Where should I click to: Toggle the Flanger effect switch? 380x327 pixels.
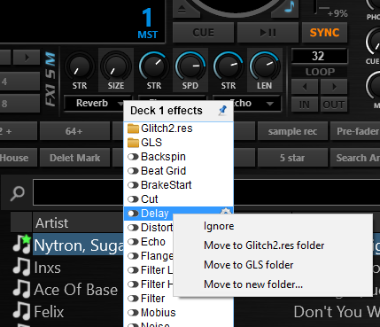133,256
